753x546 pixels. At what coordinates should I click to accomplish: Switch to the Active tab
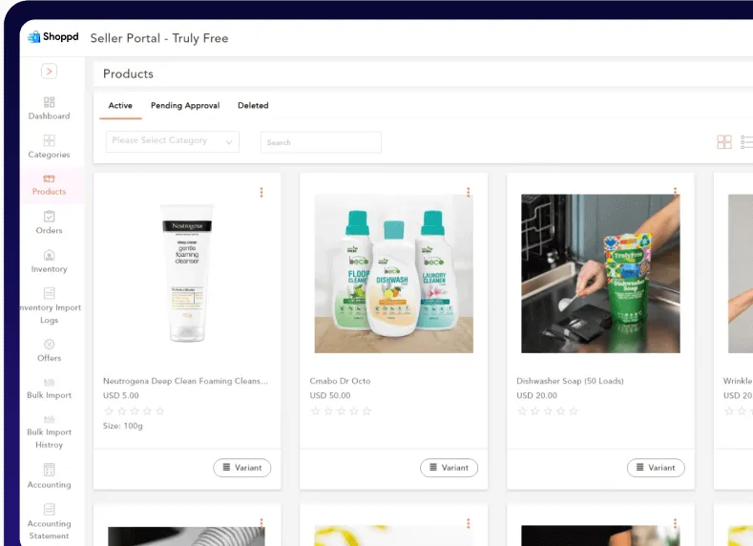(120, 105)
